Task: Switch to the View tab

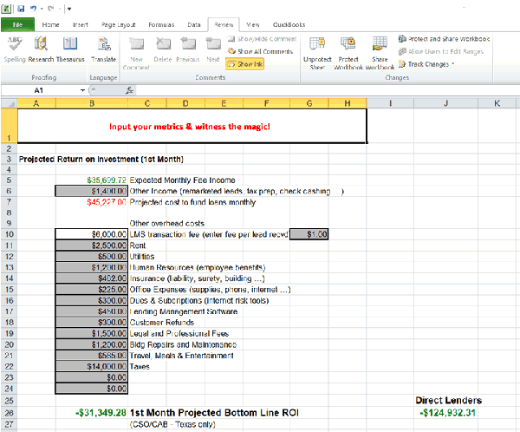Action: click(253, 24)
